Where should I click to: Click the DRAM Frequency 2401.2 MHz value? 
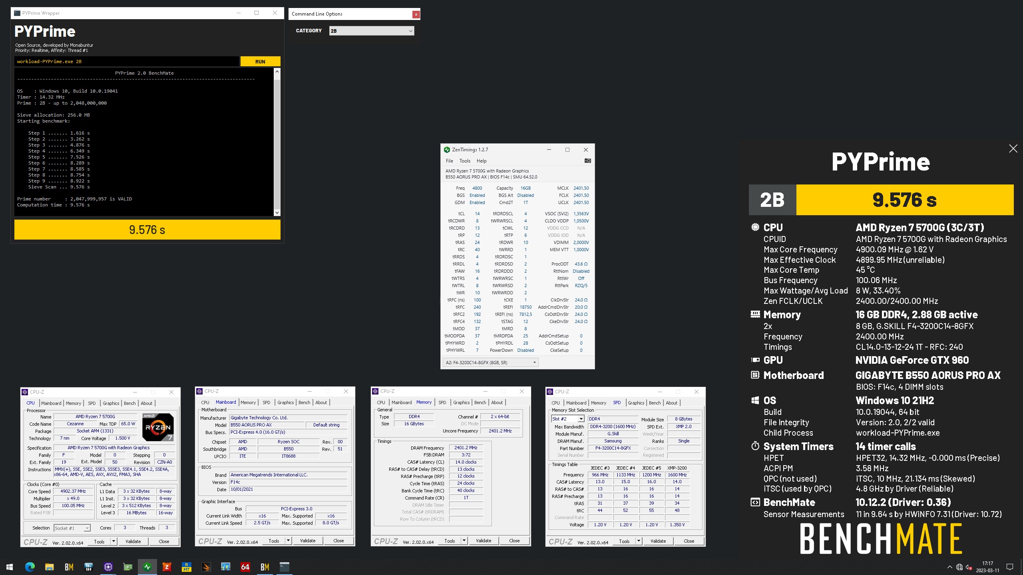[466, 448]
